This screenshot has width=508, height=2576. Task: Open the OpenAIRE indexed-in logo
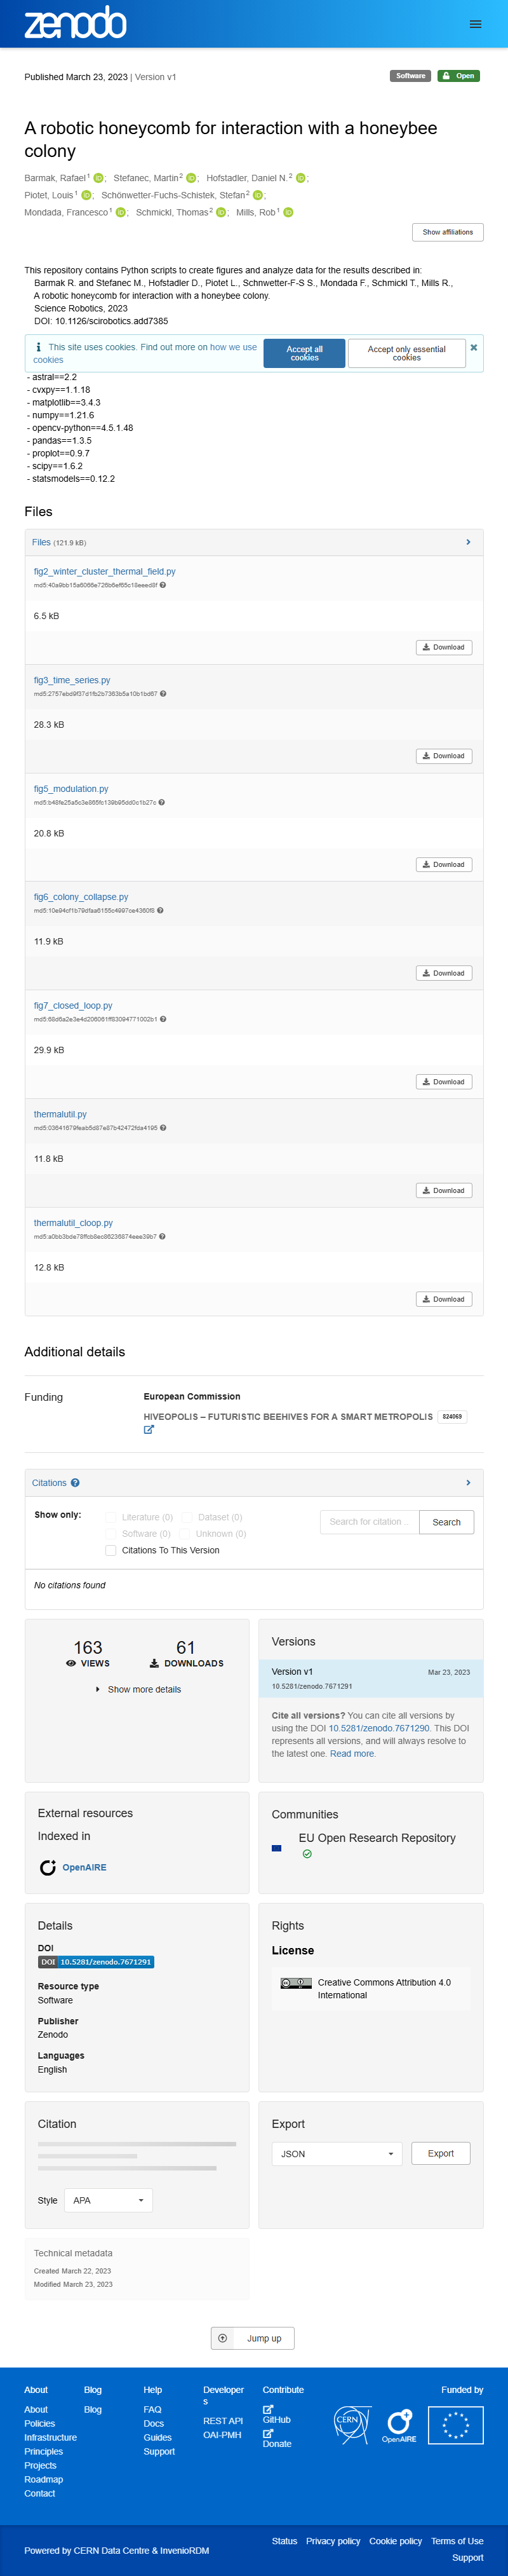click(x=73, y=1867)
